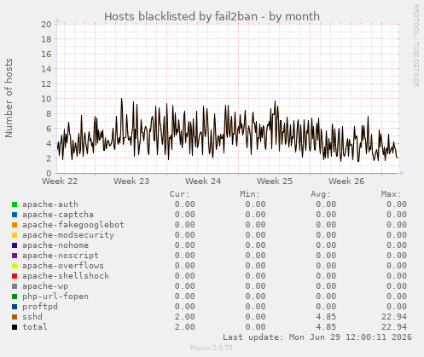This screenshot has width=424, height=357.
Task: Click the y-axis label 0
Action: tap(49, 173)
